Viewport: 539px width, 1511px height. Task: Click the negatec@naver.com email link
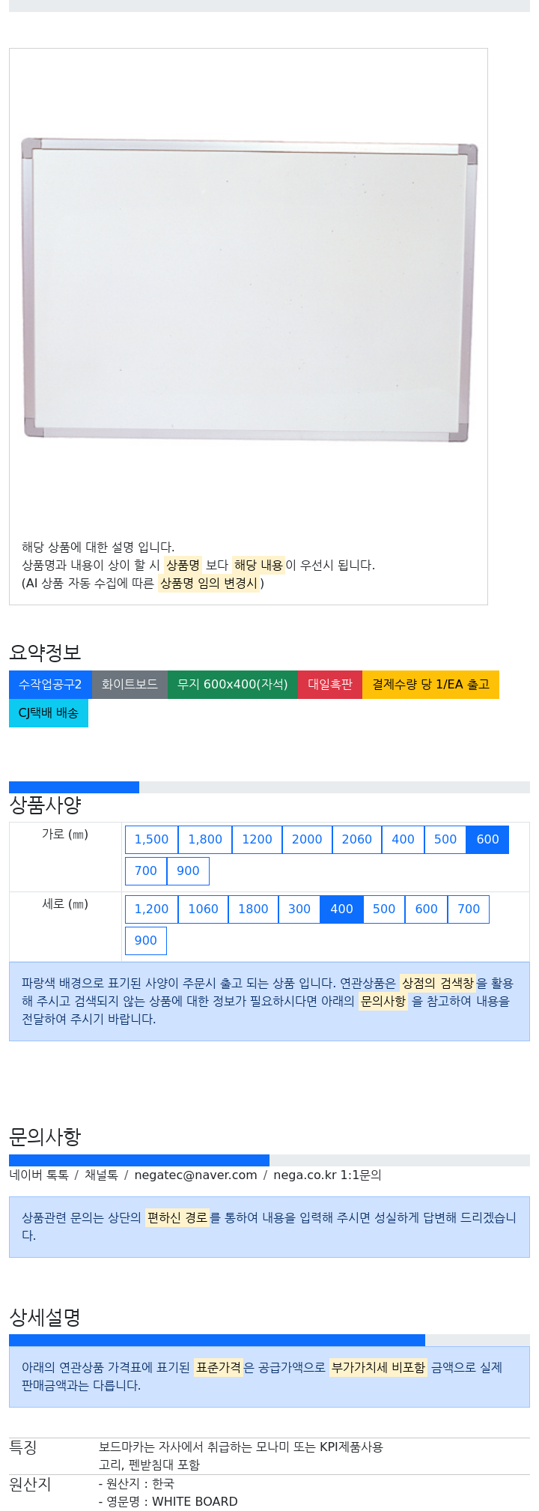pyautogui.click(x=195, y=1175)
